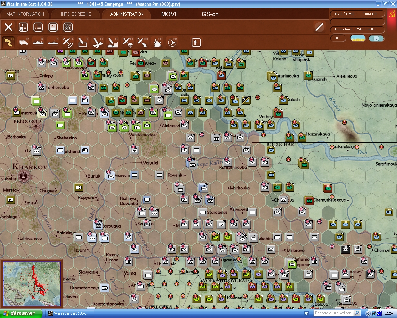Select the F11 explosion icon
Image resolution: width=397 pixels, height=318 pixels.
click(x=157, y=42)
